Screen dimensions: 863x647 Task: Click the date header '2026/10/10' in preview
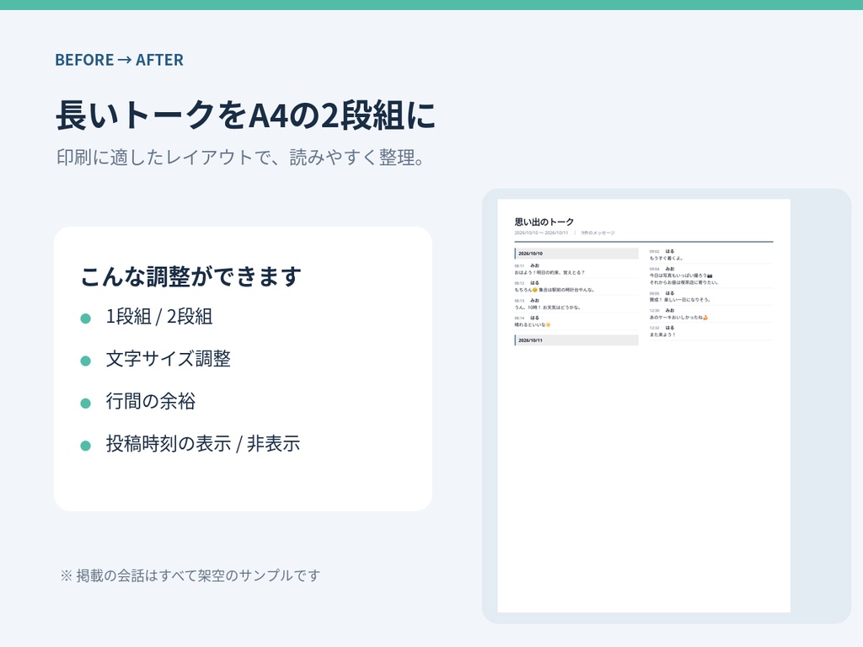(576, 254)
